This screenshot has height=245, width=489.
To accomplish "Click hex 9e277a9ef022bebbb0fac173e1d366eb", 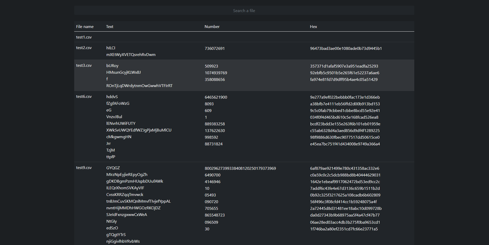I will pos(345,97).
